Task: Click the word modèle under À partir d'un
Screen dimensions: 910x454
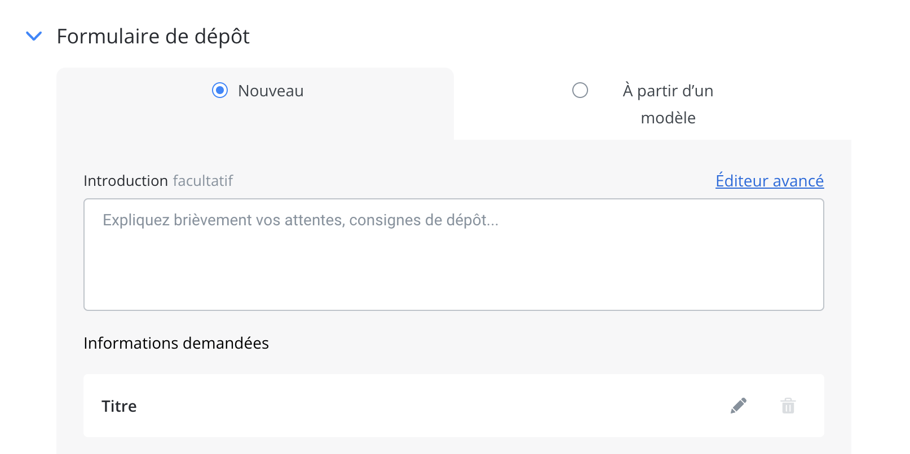Action: point(668,118)
